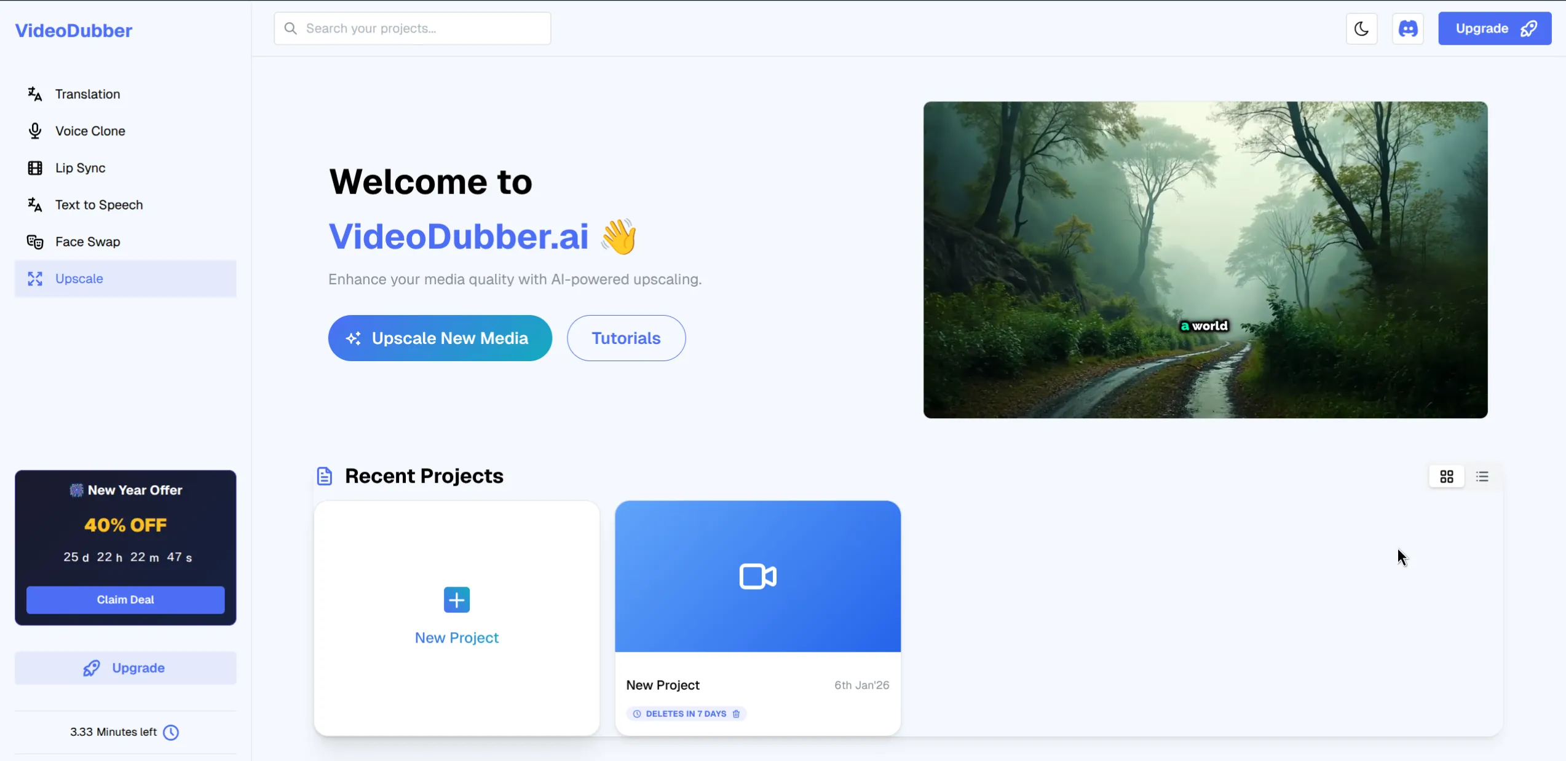Select the Upscale sidebar item

(79, 278)
